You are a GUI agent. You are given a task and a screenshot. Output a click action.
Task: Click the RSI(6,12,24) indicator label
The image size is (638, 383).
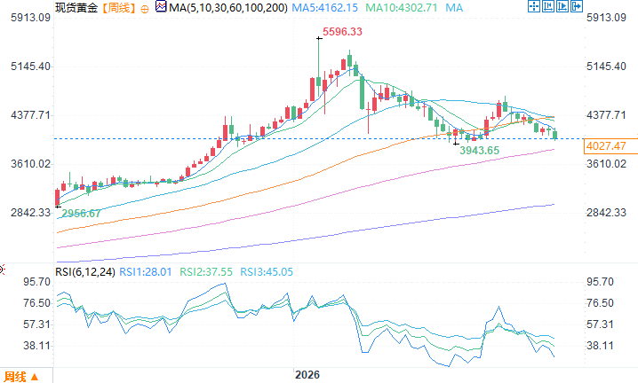click(85, 271)
